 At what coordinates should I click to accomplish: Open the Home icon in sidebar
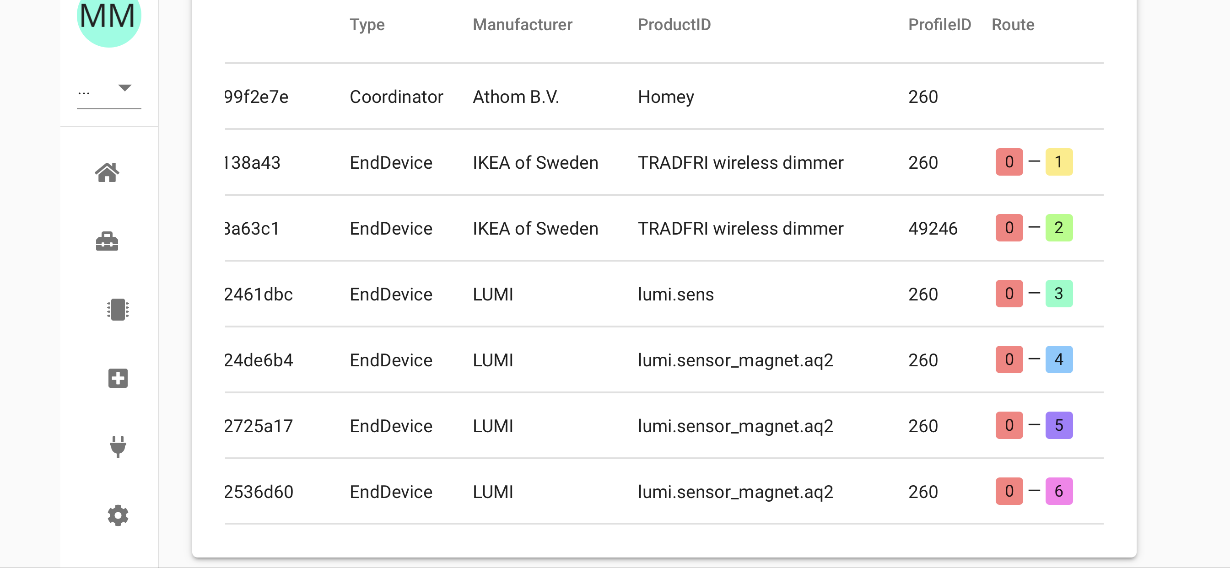107,172
